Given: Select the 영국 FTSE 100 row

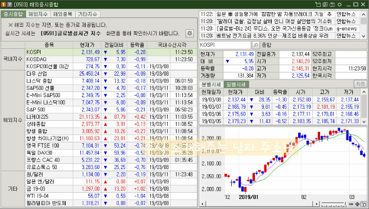Looking at the screenshot, I should 111,145.
